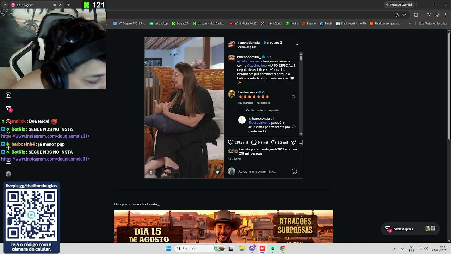Open File Explorer from the taskbar
The image size is (451, 254).
242,248
